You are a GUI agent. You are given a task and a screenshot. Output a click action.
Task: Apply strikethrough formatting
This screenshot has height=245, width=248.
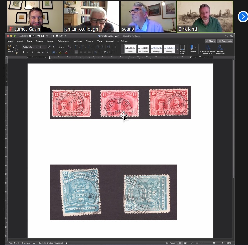pos(39,52)
